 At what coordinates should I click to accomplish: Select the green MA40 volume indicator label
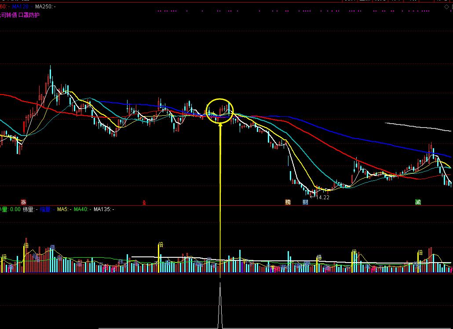coord(81,209)
